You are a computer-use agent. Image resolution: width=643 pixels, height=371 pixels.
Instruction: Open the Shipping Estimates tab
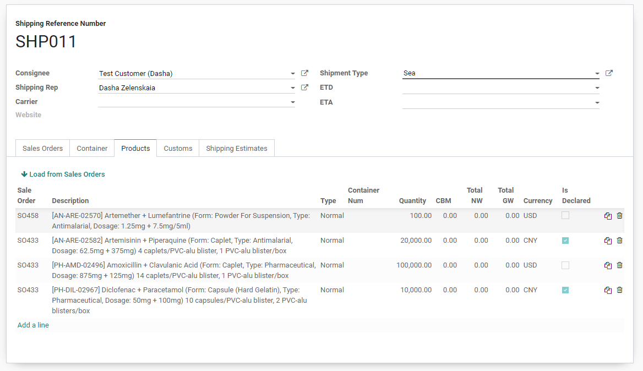pyautogui.click(x=237, y=149)
